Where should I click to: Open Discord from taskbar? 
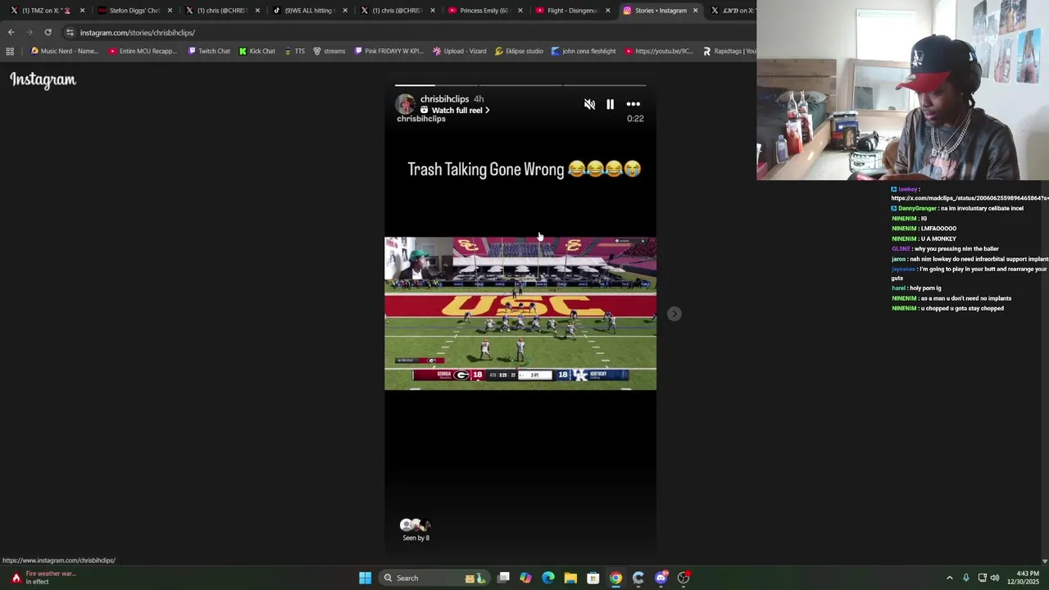[x=661, y=578]
